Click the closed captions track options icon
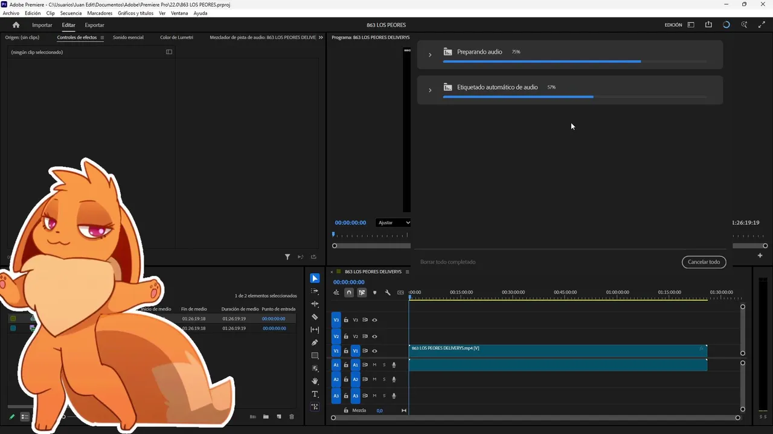Screen dimensions: 773x434 (400, 292)
